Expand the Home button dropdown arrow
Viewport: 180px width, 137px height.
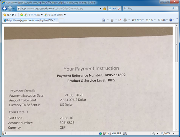108,20
